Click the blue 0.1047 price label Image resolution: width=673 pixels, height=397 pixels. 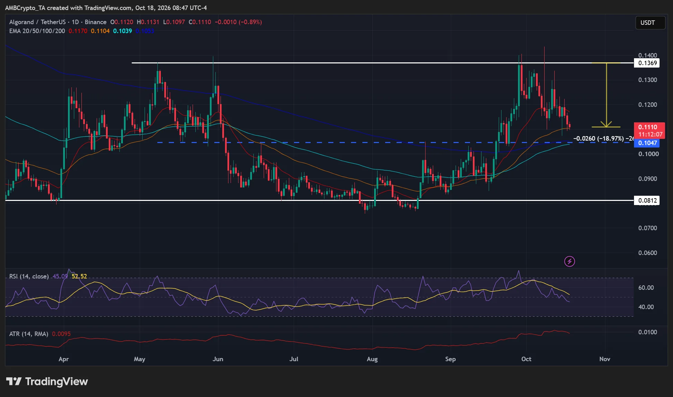[647, 143]
